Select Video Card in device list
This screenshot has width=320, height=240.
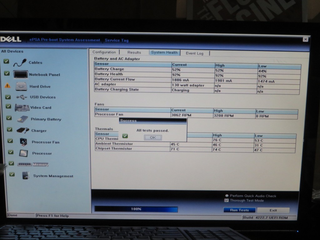point(41,107)
